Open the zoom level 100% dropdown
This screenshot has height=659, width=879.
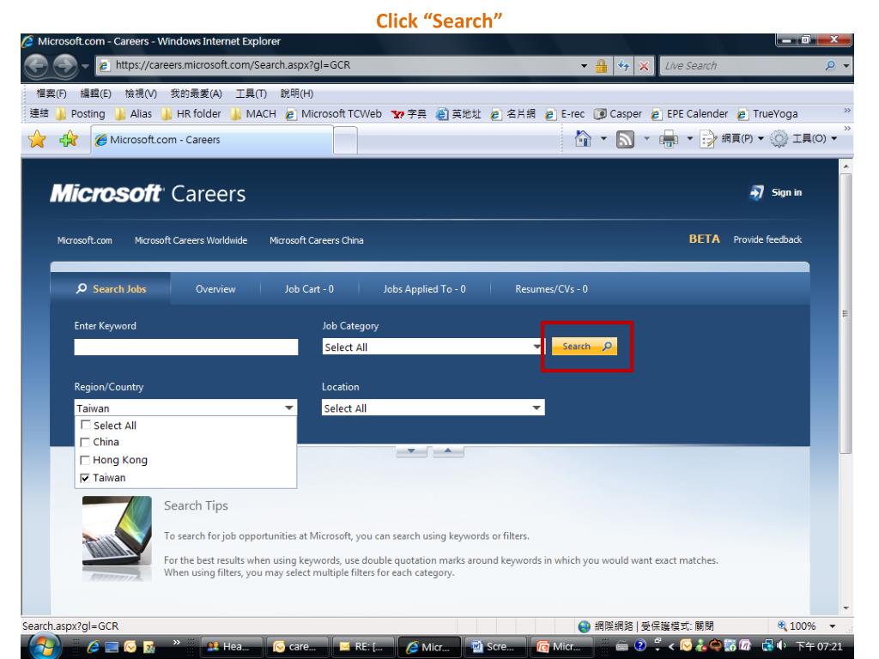tap(833, 626)
